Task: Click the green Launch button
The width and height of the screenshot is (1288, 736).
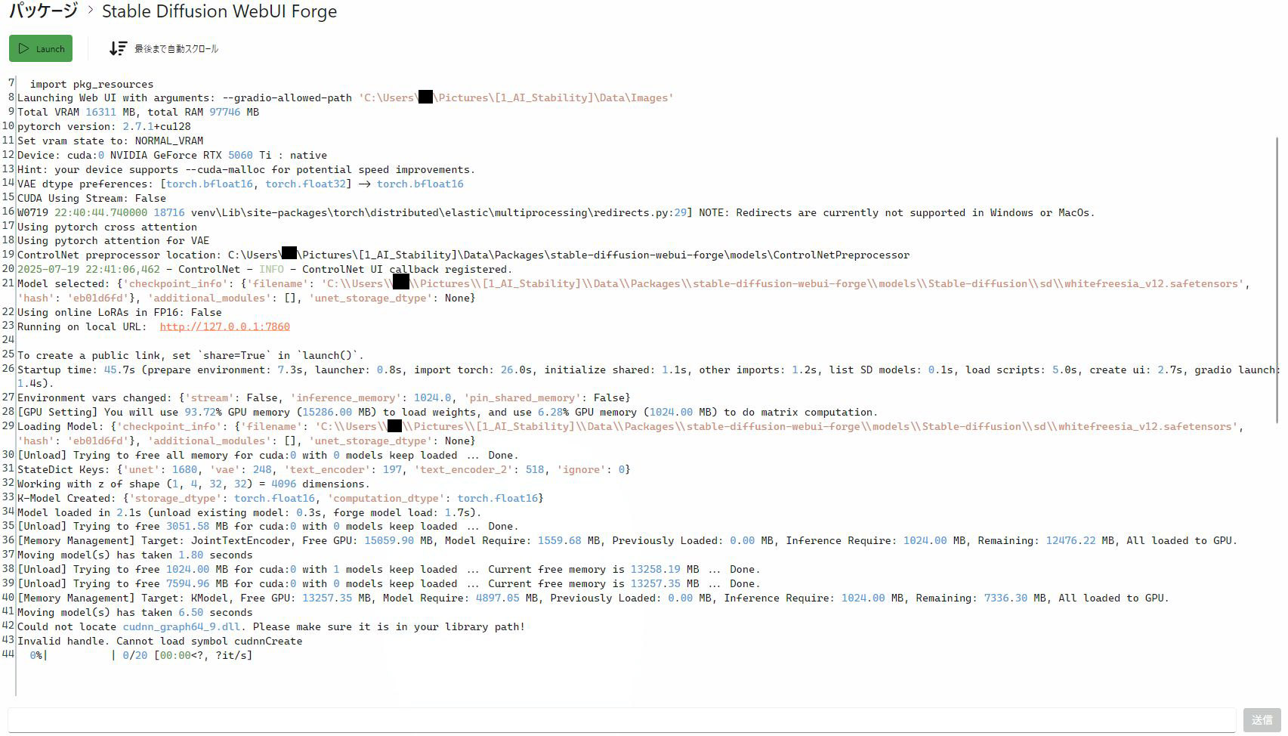Action: coord(41,48)
